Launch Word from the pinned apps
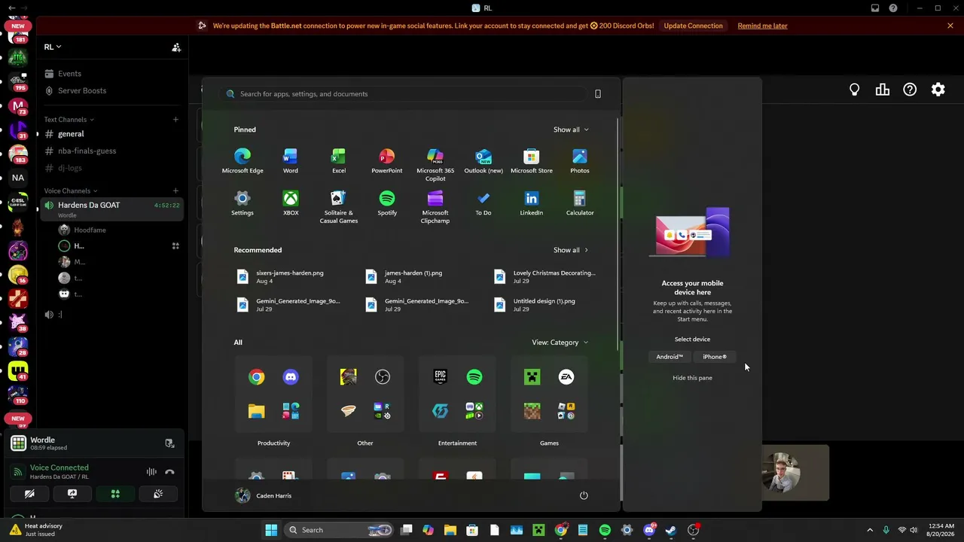The width and height of the screenshot is (964, 542). tap(290, 161)
